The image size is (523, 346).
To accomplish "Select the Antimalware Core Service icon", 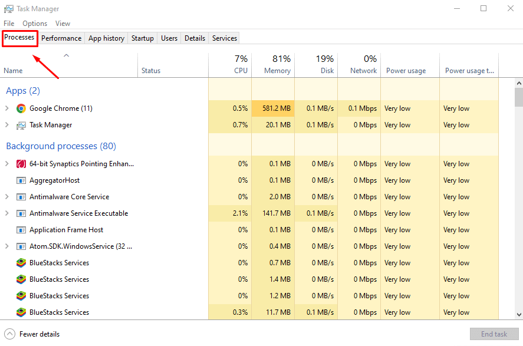I will (21, 197).
